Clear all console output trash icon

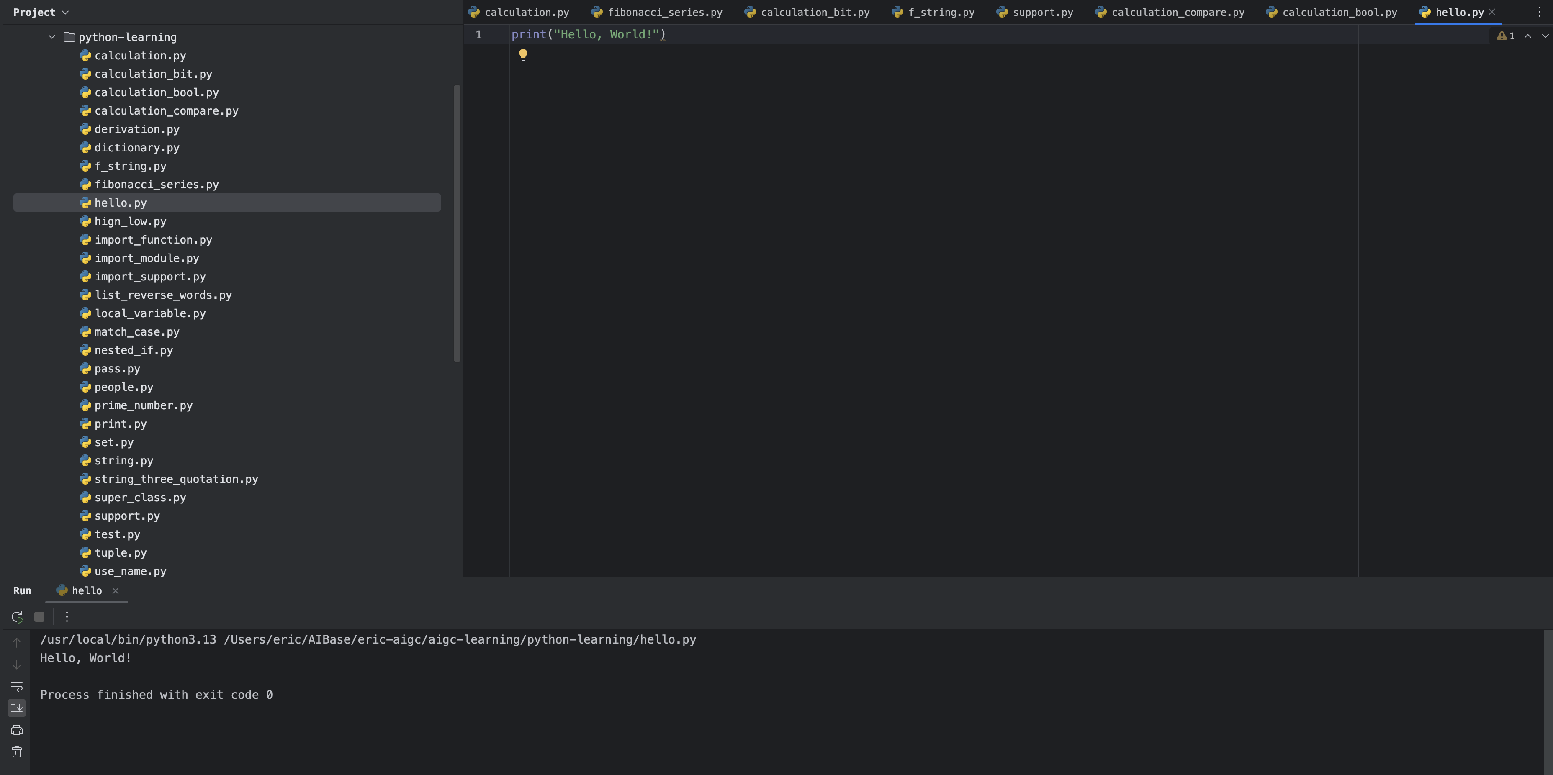click(17, 752)
